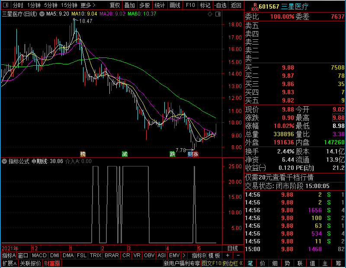This screenshot has width=346, height=268.
Task: Click the plus button beside 模板
Action: (x=228, y=255)
